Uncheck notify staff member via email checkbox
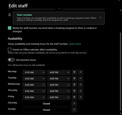This screenshot has width=122, height=115. click(9, 28)
